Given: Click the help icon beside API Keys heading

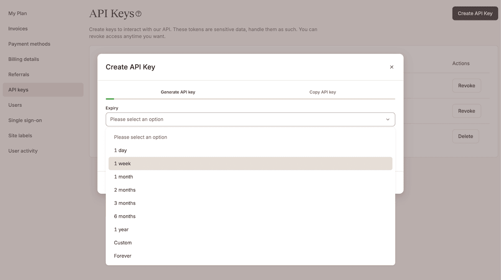Looking at the screenshot, I should [x=139, y=14].
